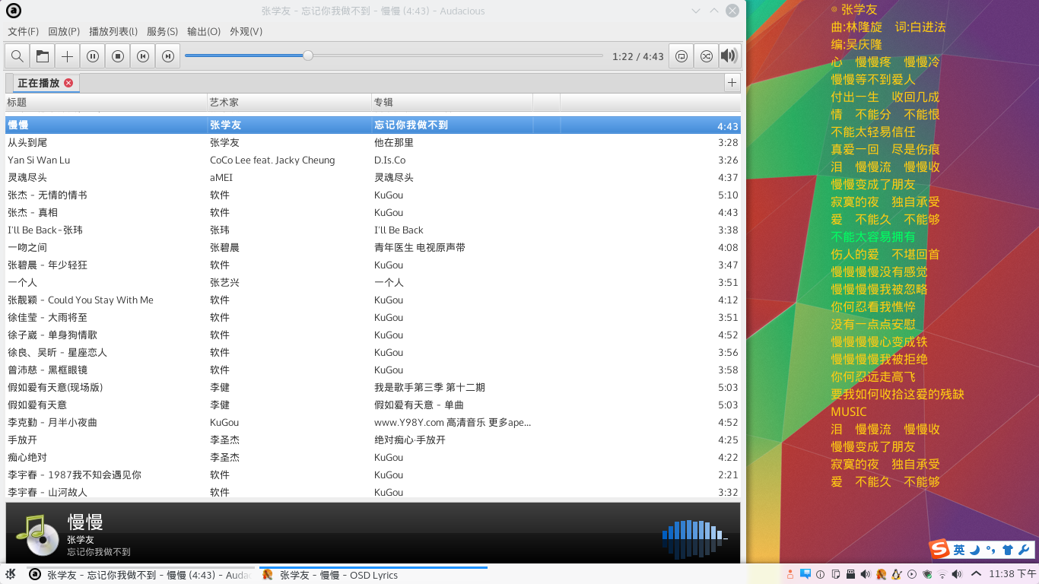Viewport: 1039px width, 584px height.
Task: Click lyric line 不能太容易拥有
Action: pos(873,236)
